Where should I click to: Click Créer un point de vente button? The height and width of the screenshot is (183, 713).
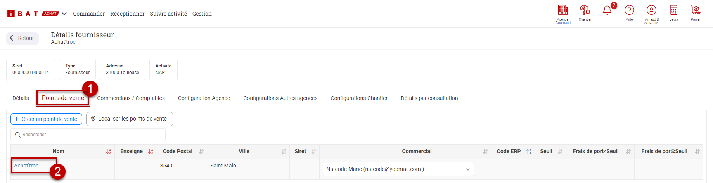pos(46,119)
